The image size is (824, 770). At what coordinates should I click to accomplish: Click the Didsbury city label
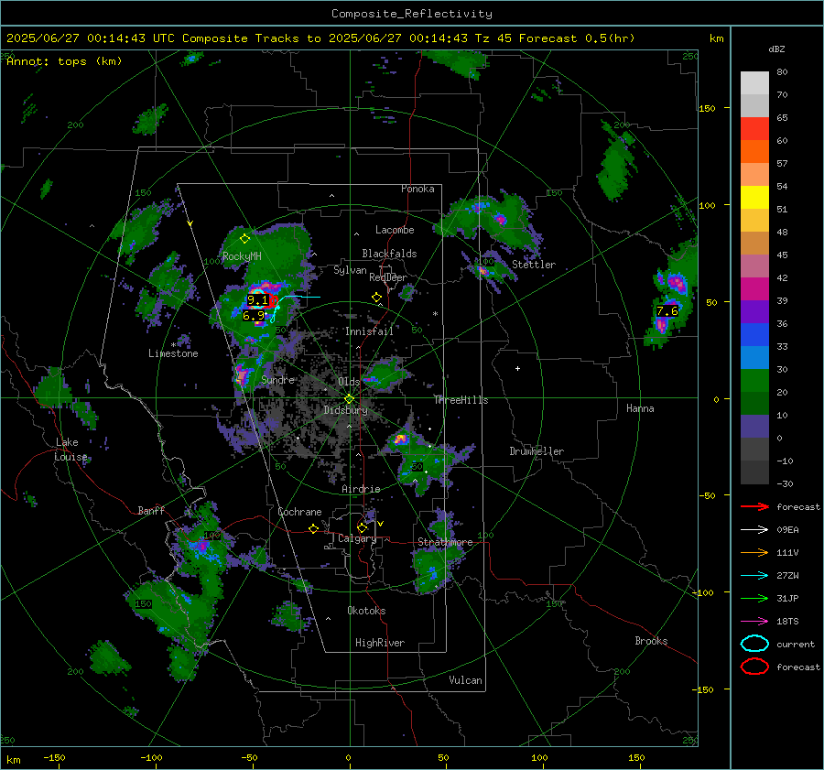345,410
